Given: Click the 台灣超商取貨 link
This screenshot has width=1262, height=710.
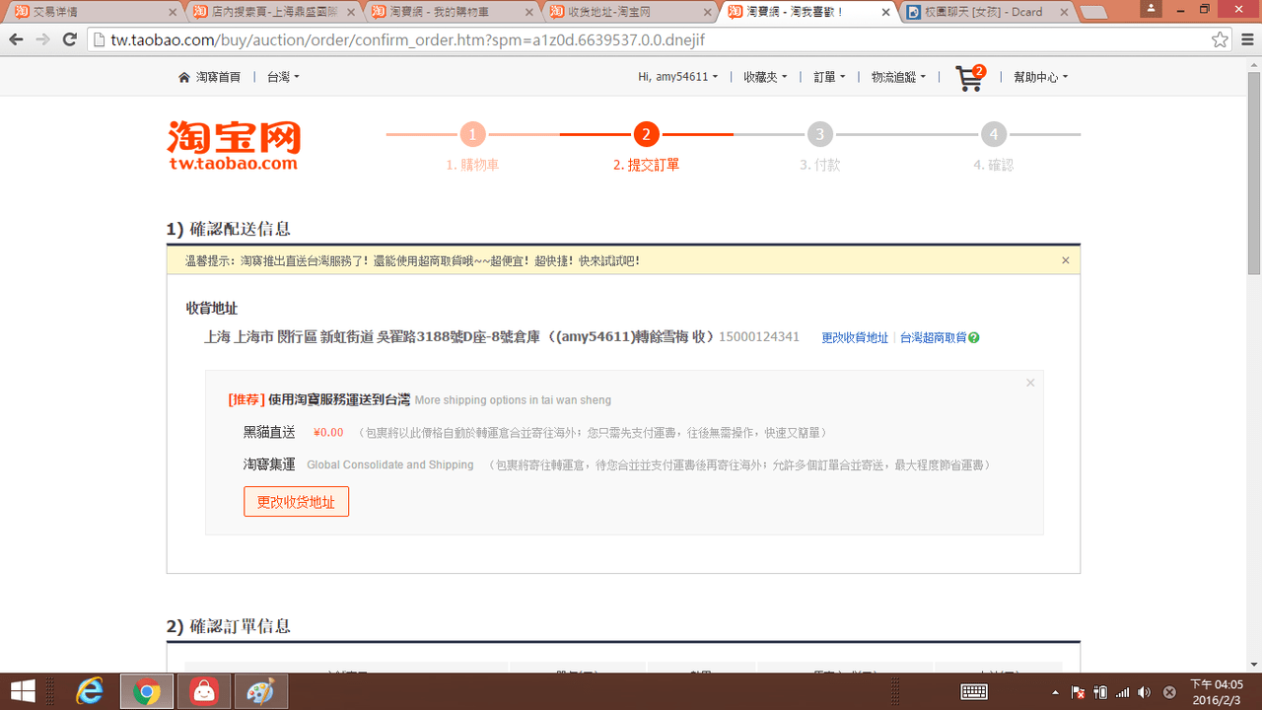Looking at the screenshot, I should [x=933, y=337].
